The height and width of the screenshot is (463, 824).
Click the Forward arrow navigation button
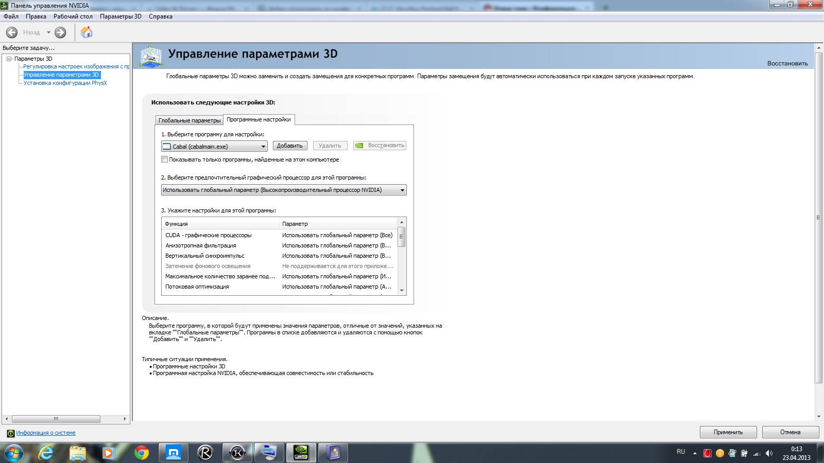point(60,32)
